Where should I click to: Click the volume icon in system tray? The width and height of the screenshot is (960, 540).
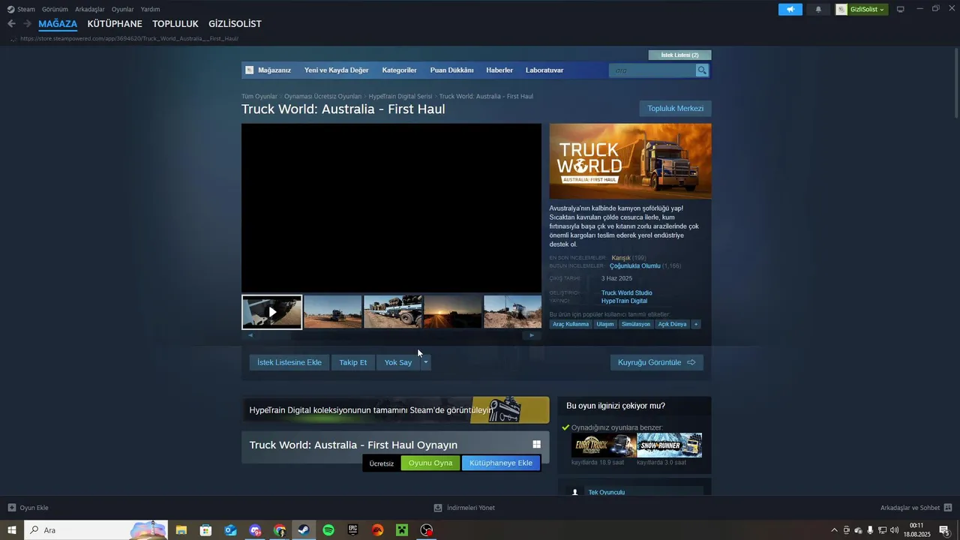click(894, 530)
